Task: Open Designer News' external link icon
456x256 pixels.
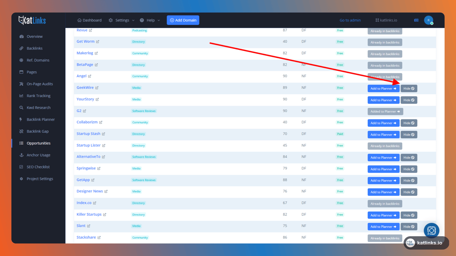Action: click(106, 191)
